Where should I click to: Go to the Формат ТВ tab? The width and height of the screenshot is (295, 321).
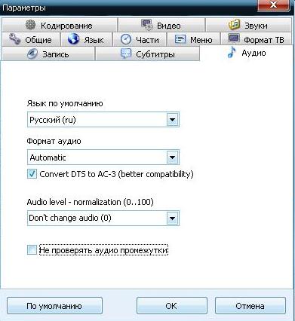(257, 39)
